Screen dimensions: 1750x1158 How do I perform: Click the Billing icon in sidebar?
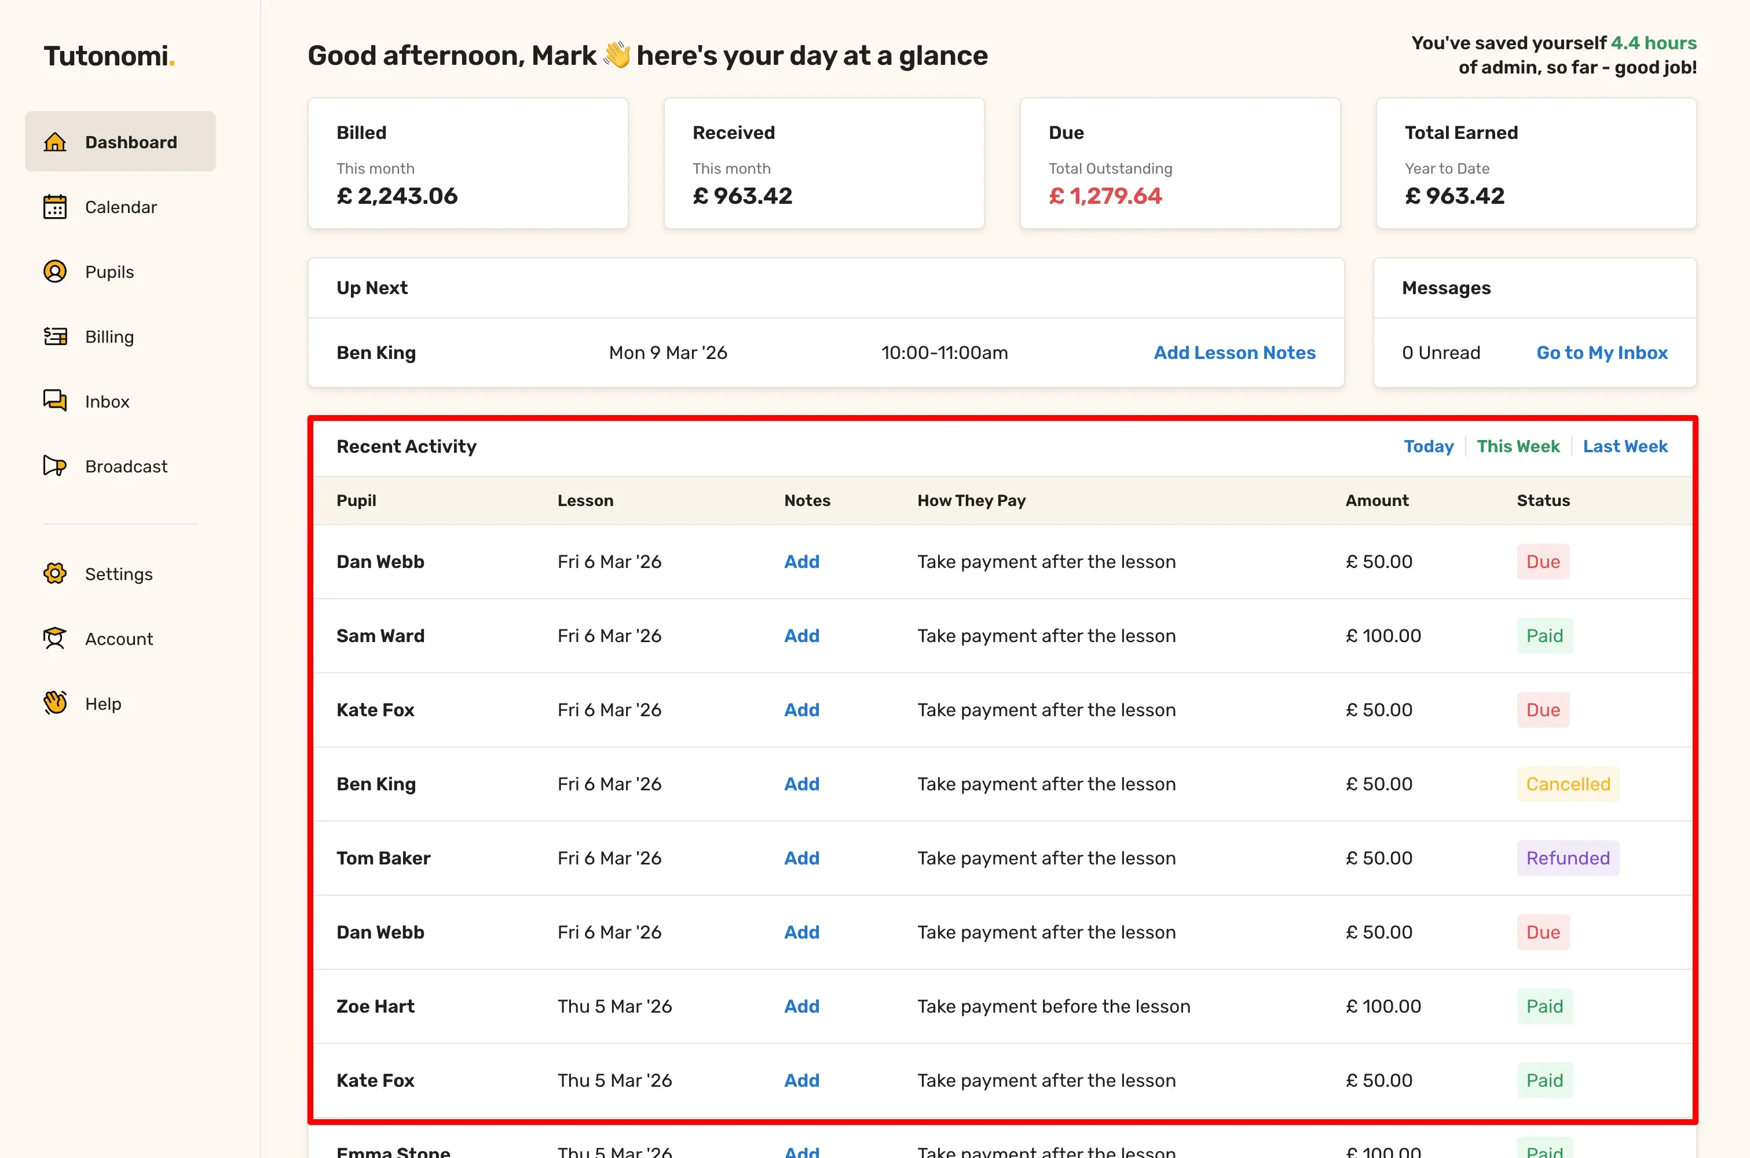point(54,337)
